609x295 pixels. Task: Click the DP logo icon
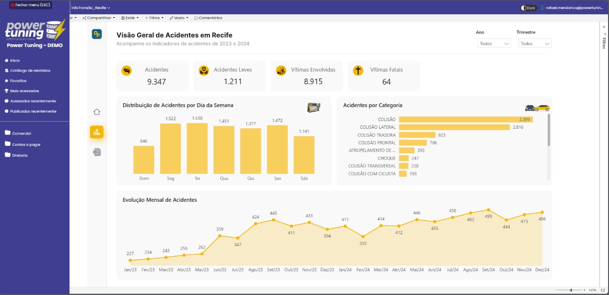[97, 34]
